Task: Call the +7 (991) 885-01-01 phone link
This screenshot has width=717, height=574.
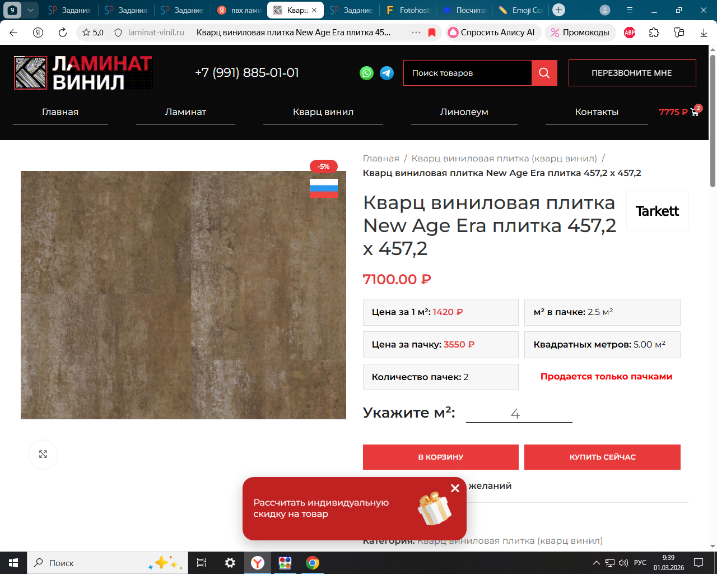Action: pyautogui.click(x=247, y=73)
